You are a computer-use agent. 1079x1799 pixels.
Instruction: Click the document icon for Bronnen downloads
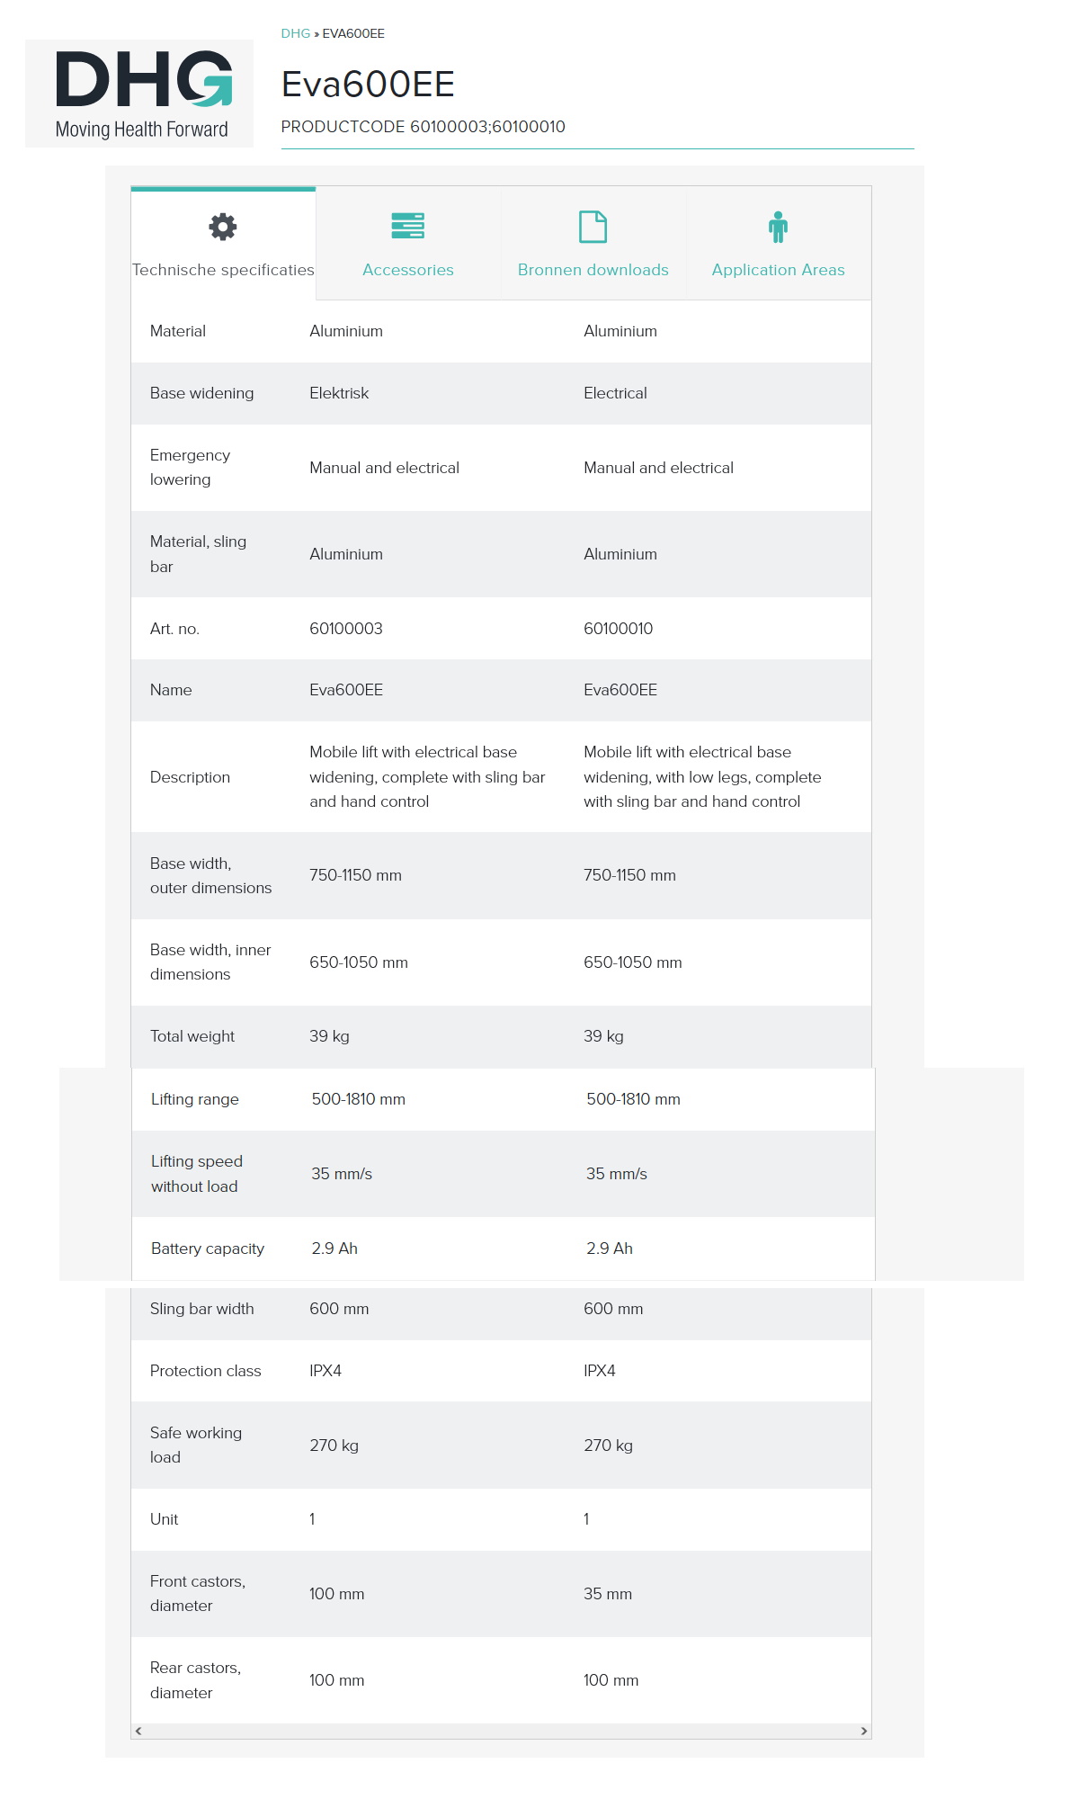[x=593, y=227]
